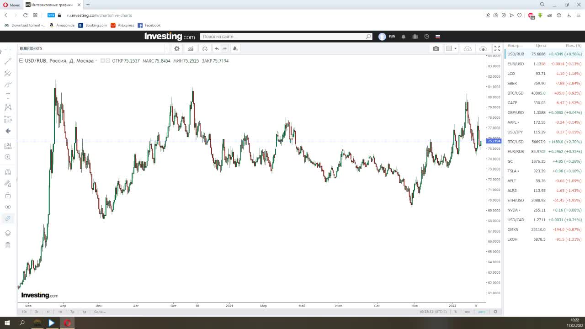585x329 pixels.
Task: Click the redo arrow in chart toolbar
Action: point(225,48)
